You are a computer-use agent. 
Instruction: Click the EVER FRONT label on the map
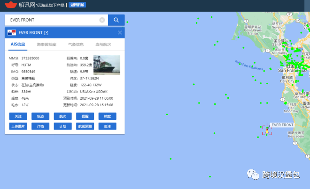(282, 125)
